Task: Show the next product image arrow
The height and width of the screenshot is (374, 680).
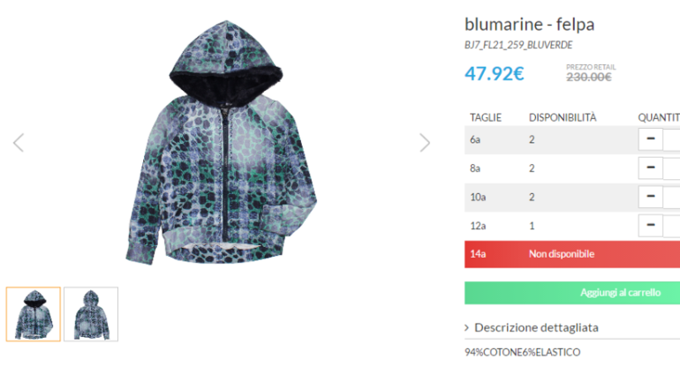Action: click(x=425, y=143)
